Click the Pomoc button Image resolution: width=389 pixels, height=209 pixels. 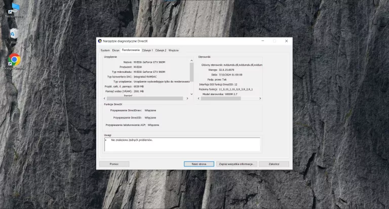(x=114, y=164)
